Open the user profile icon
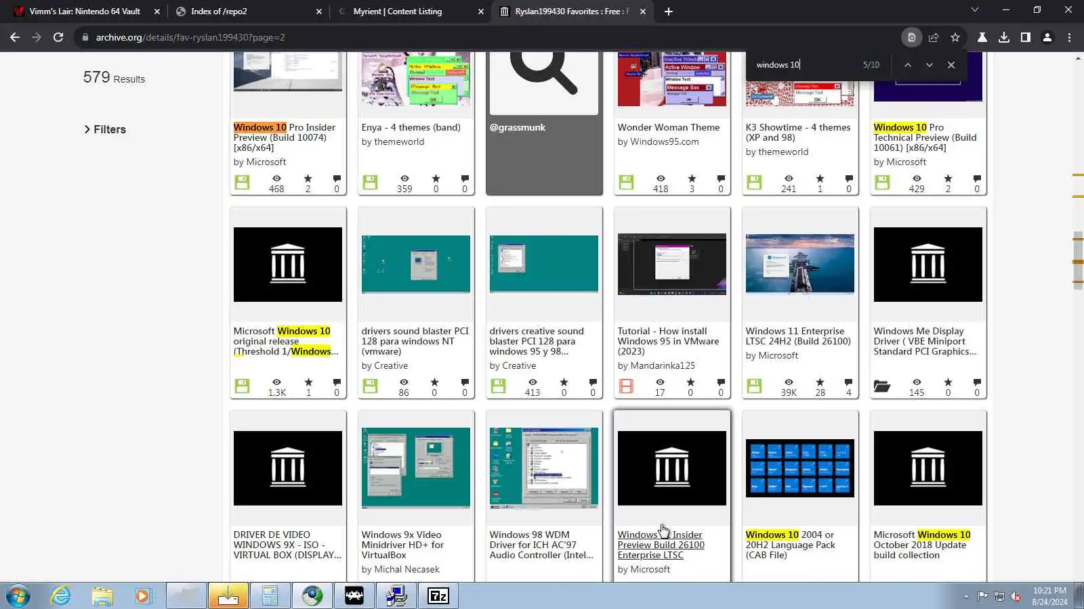The image size is (1084, 609). coord(1047,37)
